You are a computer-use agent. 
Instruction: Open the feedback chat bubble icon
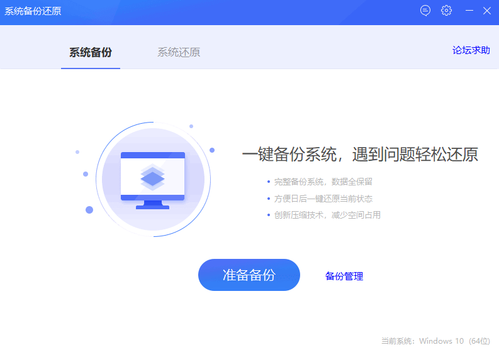425,11
